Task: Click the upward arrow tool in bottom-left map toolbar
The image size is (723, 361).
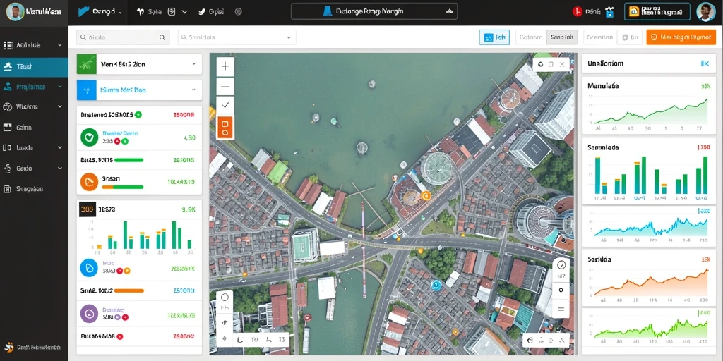Action: (x=225, y=322)
